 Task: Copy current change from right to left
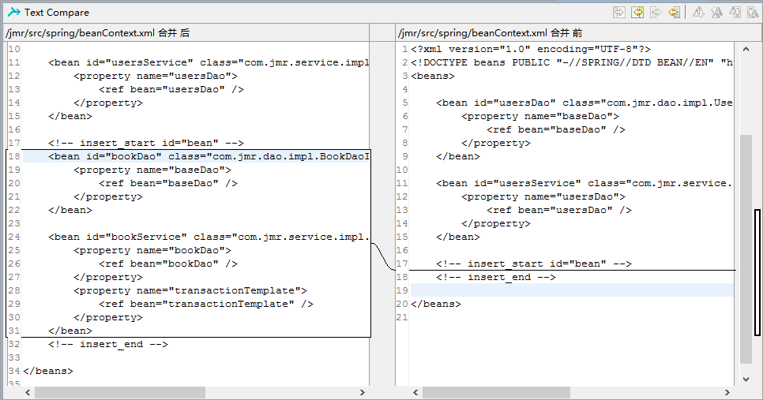click(674, 12)
